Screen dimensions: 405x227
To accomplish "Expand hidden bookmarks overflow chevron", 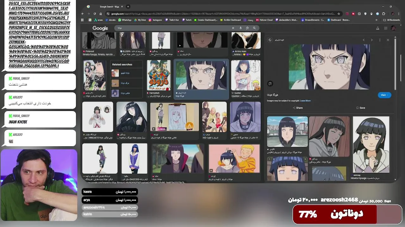I will [376, 20].
